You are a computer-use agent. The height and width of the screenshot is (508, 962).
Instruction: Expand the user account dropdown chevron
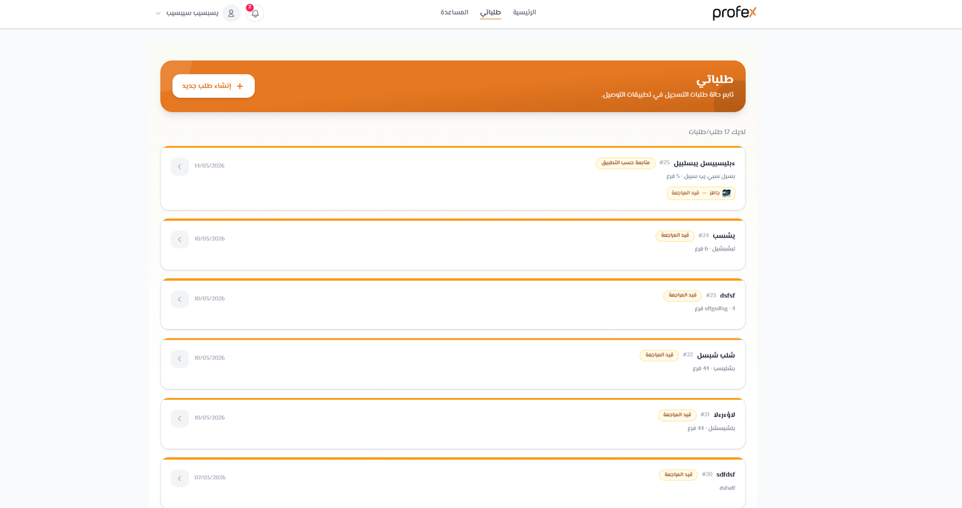pyautogui.click(x=158, y=13)
